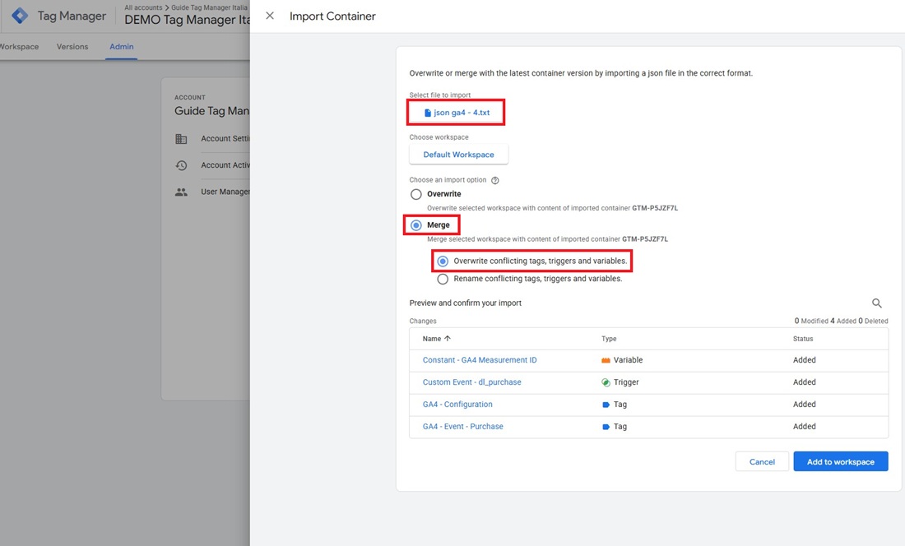905x546 pixels.
Task: Click the Trigger type label
Action: [x=625, y=382]
